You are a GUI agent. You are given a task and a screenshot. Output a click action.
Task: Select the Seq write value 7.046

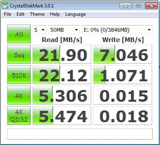(123, 54)
